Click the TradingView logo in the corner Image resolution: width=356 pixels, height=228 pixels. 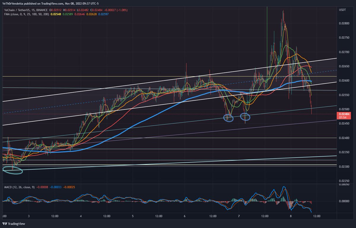click(14, 224)
